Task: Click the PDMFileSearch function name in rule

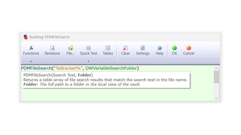Action: [36, 68]
